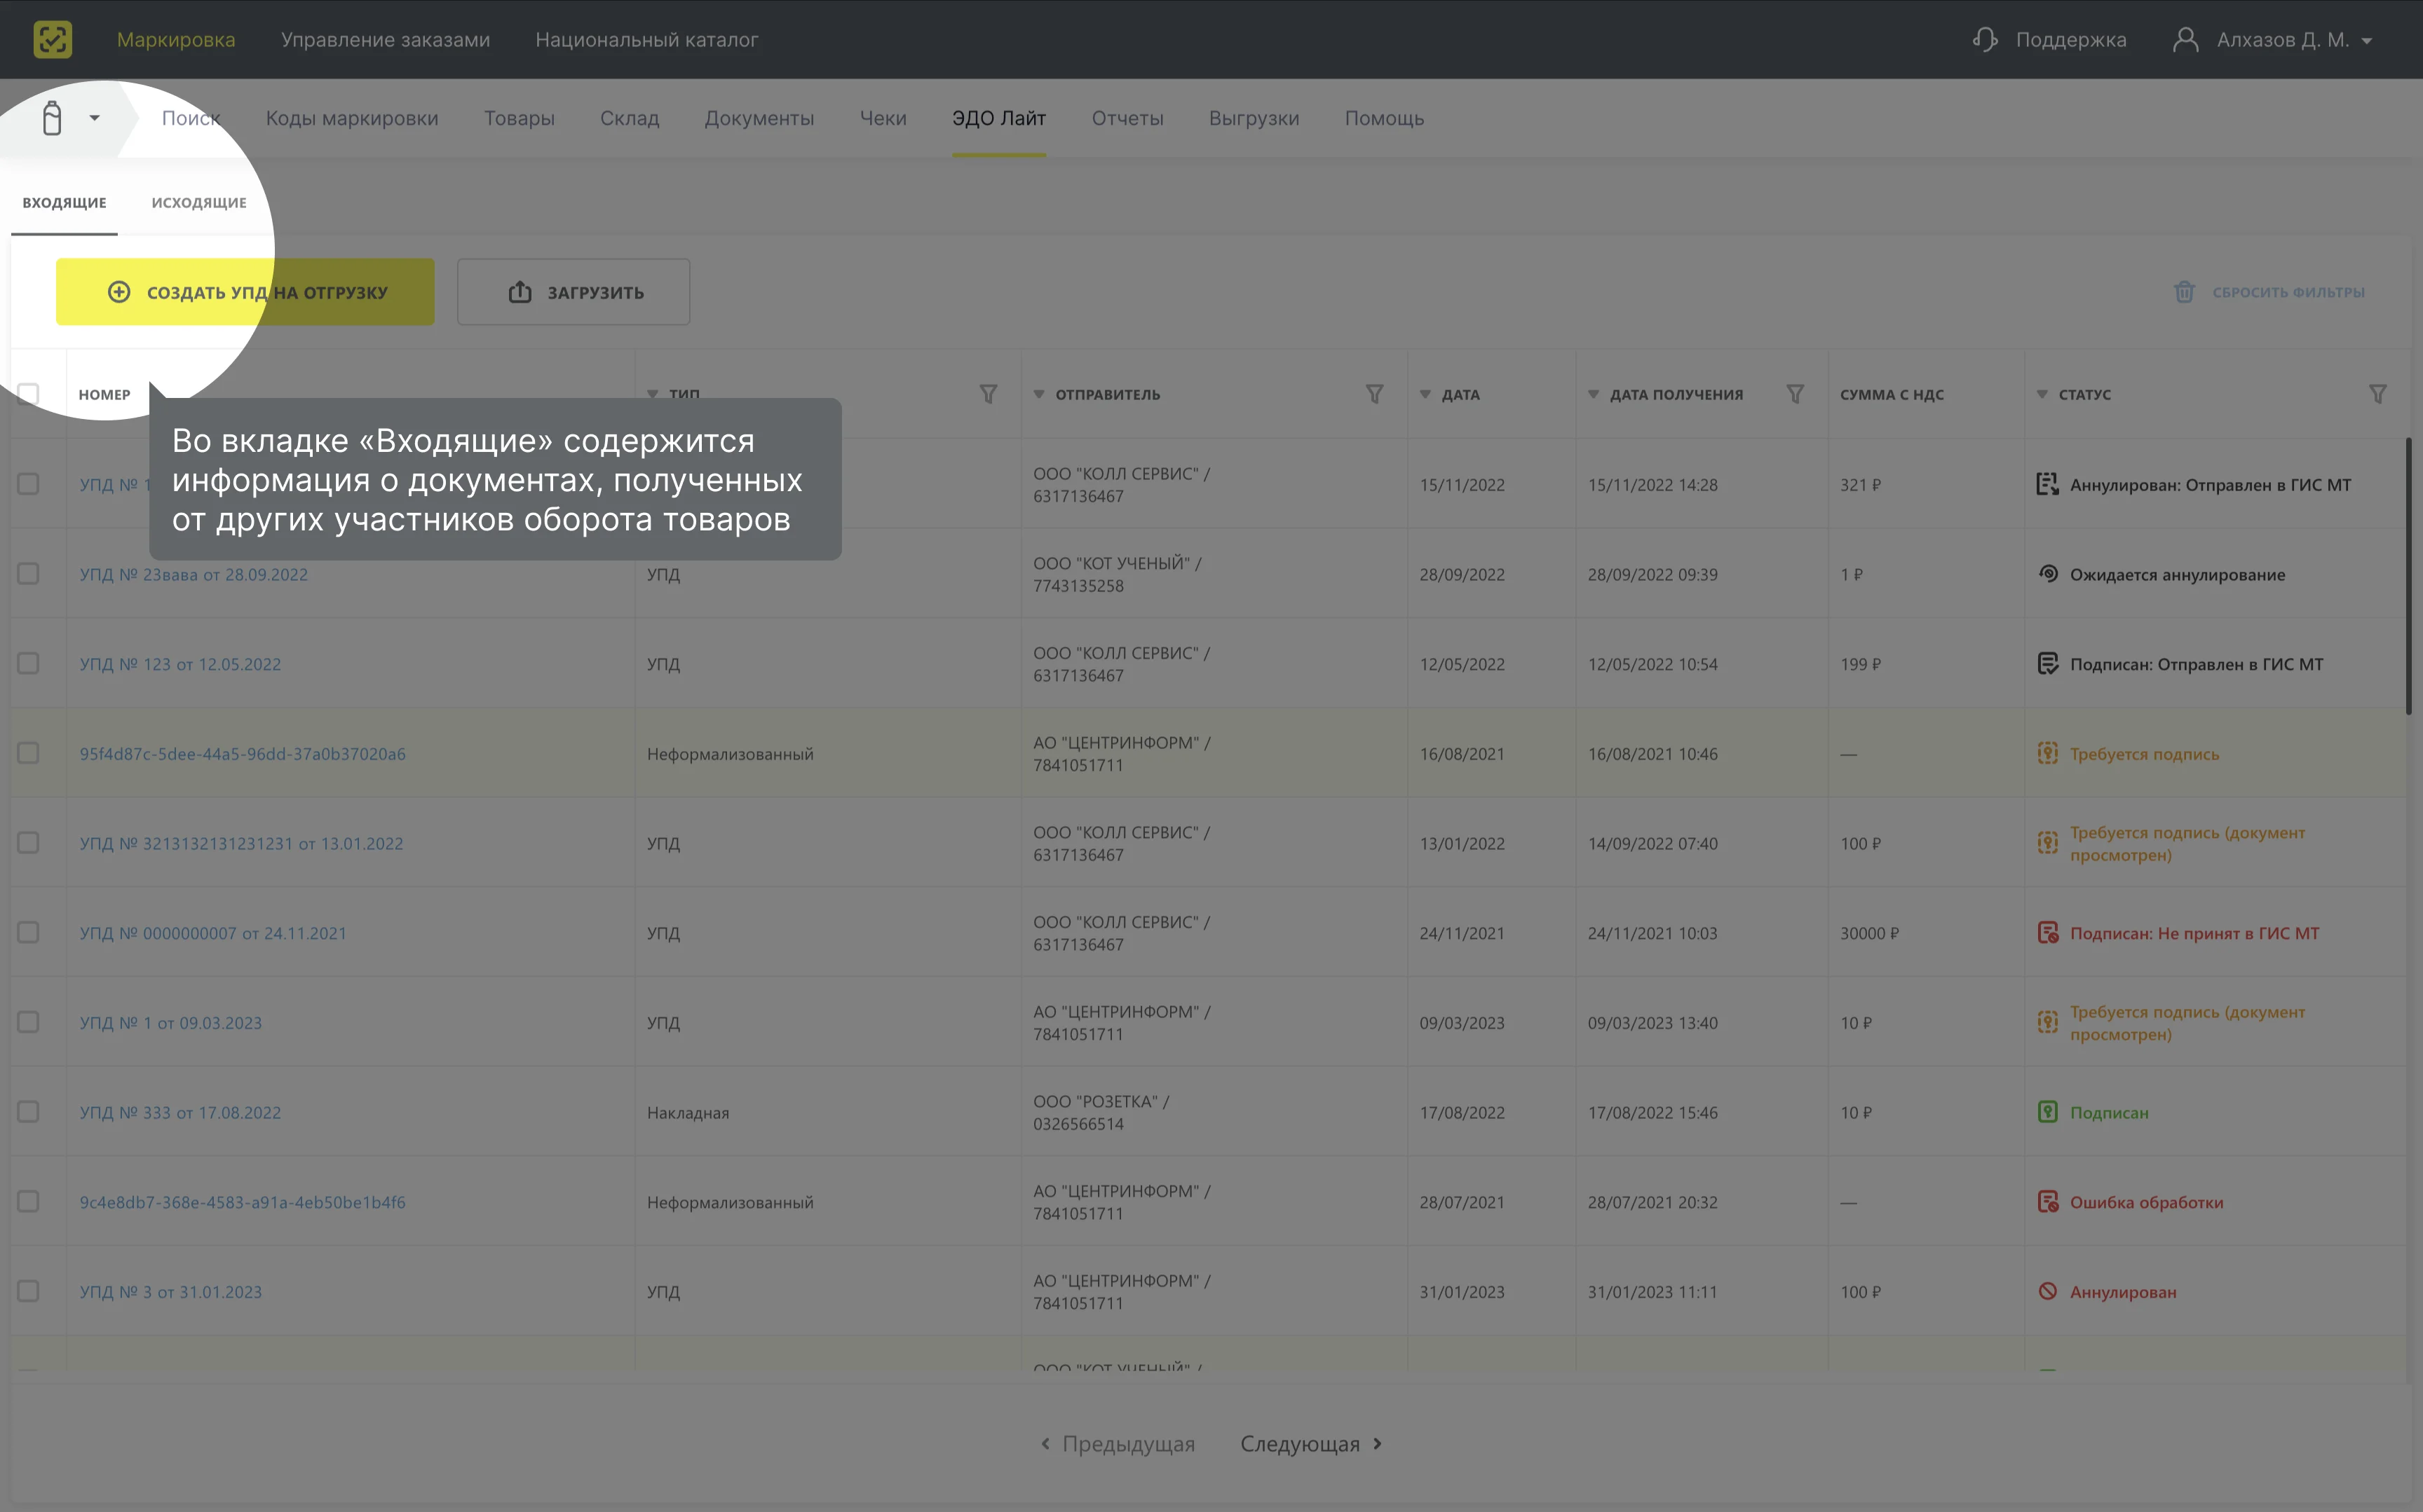This screenshot has height=1512, width=2423.
Task: Click the filter funnel in Отправитель column
Action: click(1375, 394)
